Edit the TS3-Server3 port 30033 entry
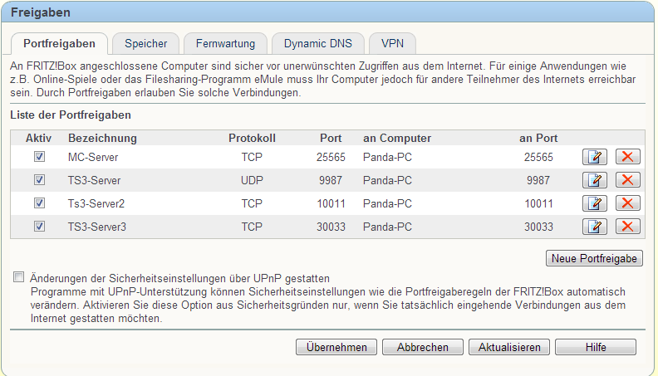Image resolution: width=658 pixels, height=376 pixels. 595,227
